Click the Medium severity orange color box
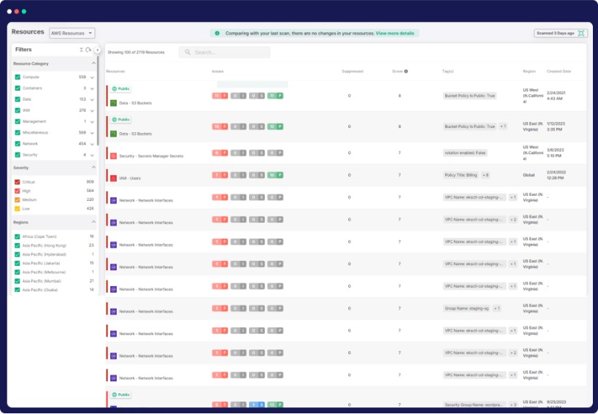Image resolution: width=598 pixels, height=414 pixels. [18, 199]
